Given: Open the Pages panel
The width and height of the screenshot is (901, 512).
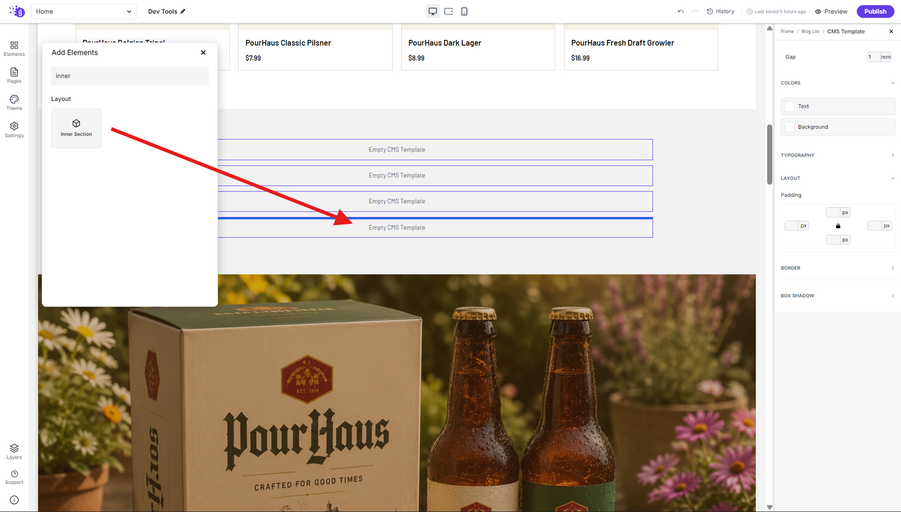Looking at the screenshot, I should point(14,76).
